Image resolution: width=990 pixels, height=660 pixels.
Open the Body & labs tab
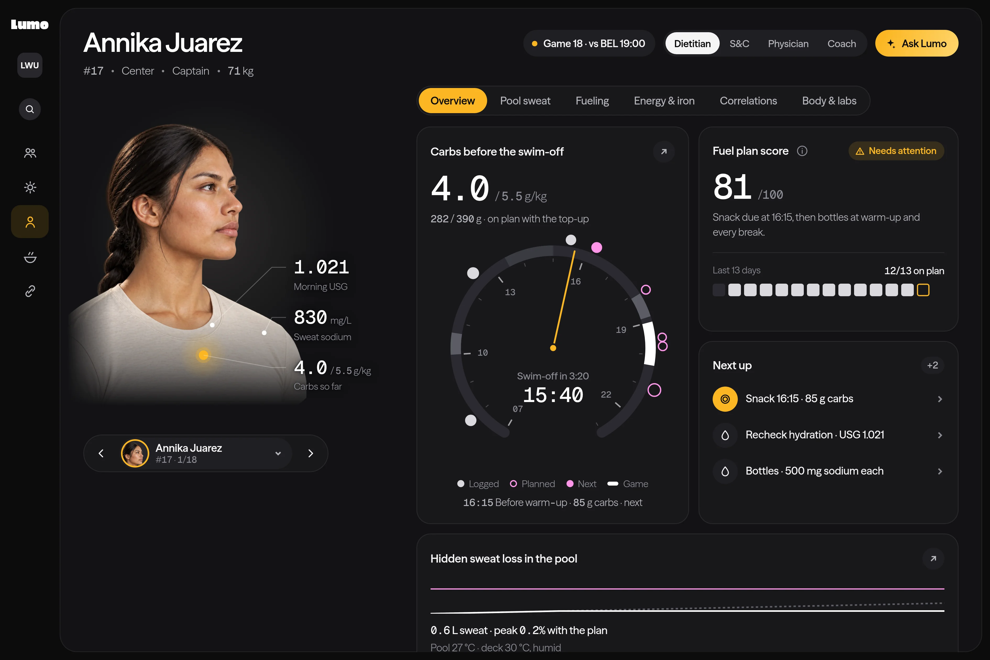coord(829,101)
